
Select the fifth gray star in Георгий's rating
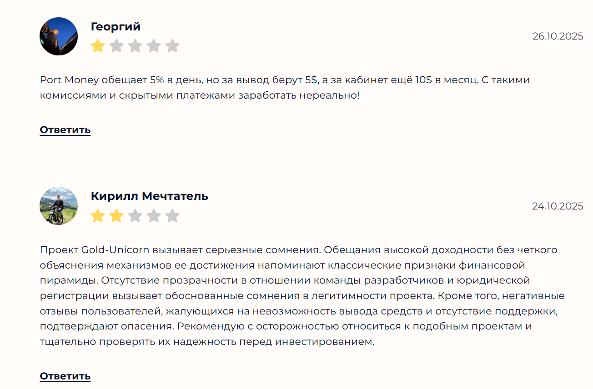click(173, 45)
